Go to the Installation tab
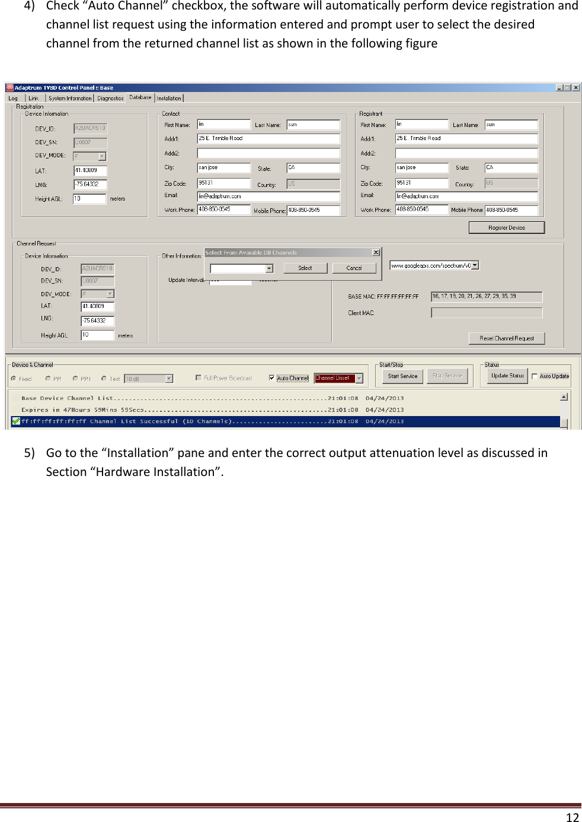This screenshot has height=822, width=582. coord(170,99)
